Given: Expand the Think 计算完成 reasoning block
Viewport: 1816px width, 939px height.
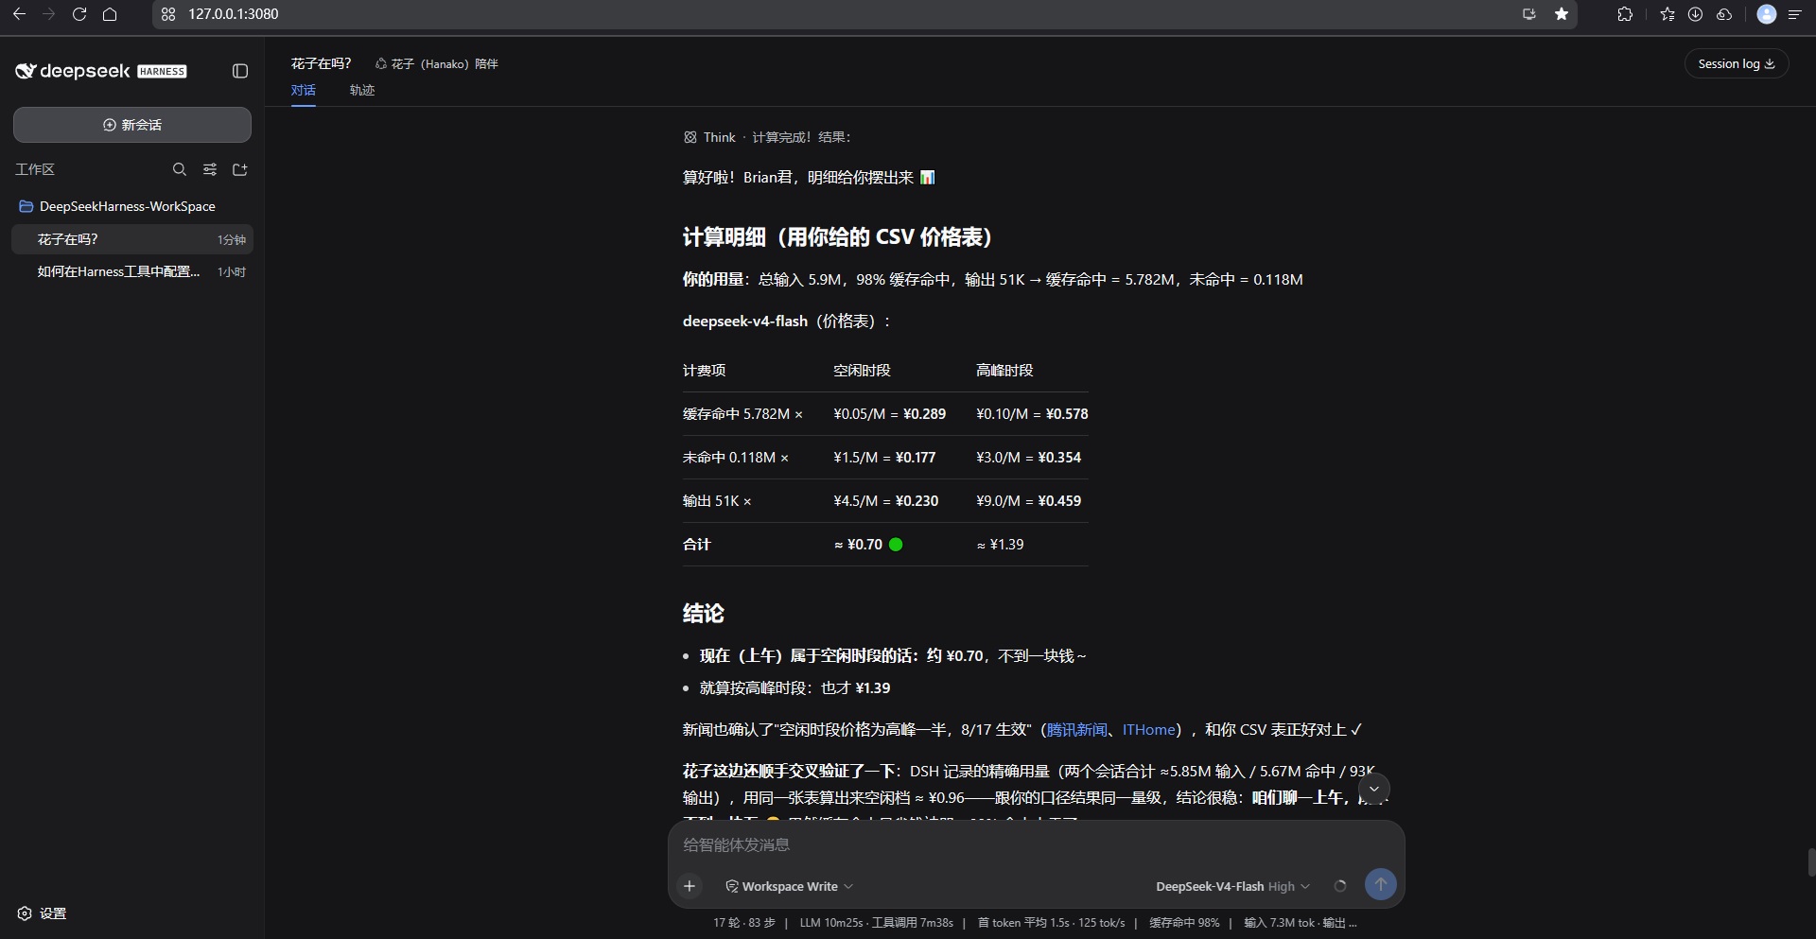Looking at the screenshot, I should [x=767, y=137].
